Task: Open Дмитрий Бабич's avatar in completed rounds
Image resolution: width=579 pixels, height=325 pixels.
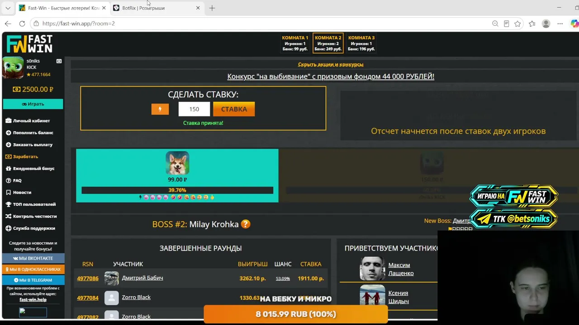Action: [111, 278]
